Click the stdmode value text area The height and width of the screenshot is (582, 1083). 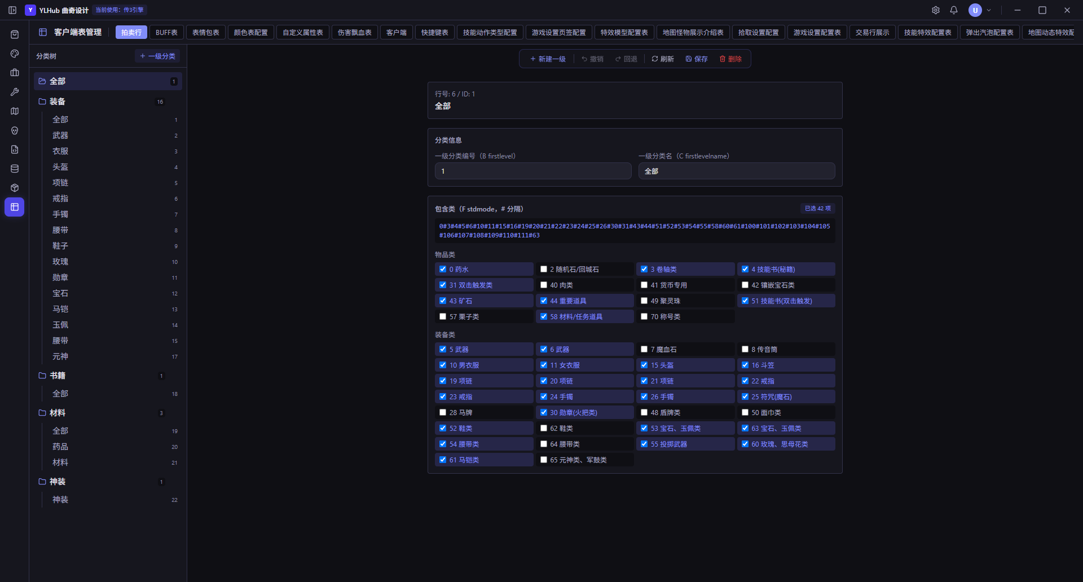(x=635, y=231)
